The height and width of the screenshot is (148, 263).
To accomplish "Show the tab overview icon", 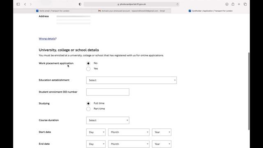I will [245, 4].
